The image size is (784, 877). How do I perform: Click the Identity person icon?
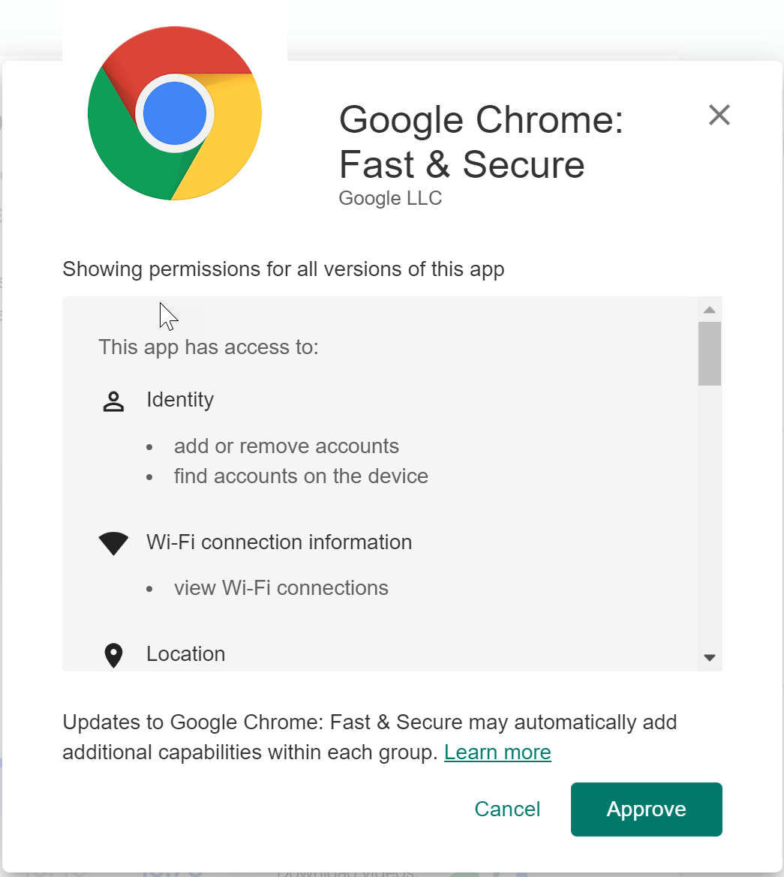pos(113,401)
